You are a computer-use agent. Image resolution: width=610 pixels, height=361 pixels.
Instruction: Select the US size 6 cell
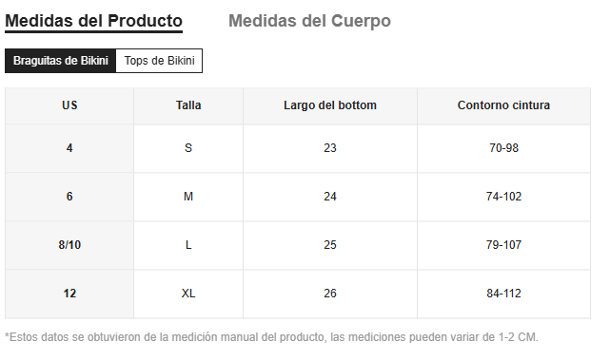point(69,197)
